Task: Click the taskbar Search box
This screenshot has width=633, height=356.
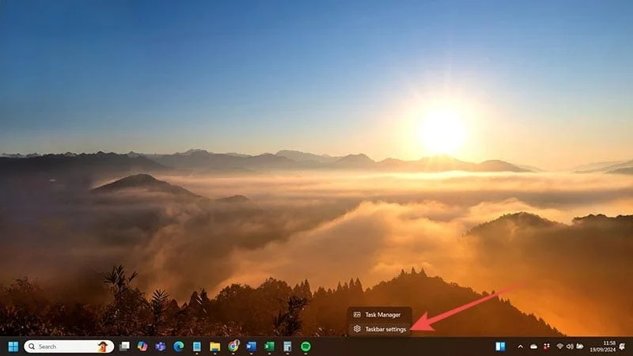Action: [x=69, y=347]
